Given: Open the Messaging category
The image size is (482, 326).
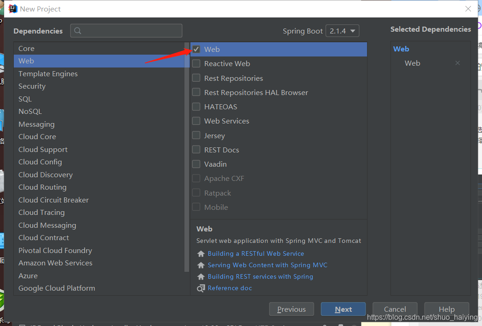Looking at the screenshot, I should (99, 124).
